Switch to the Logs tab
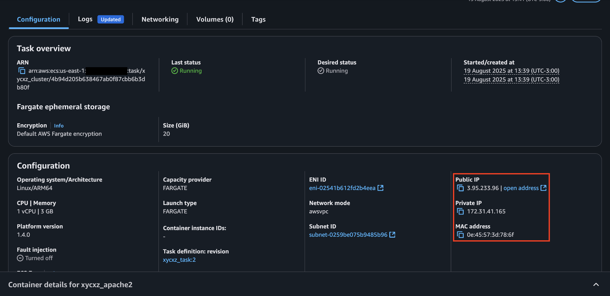 85,19
